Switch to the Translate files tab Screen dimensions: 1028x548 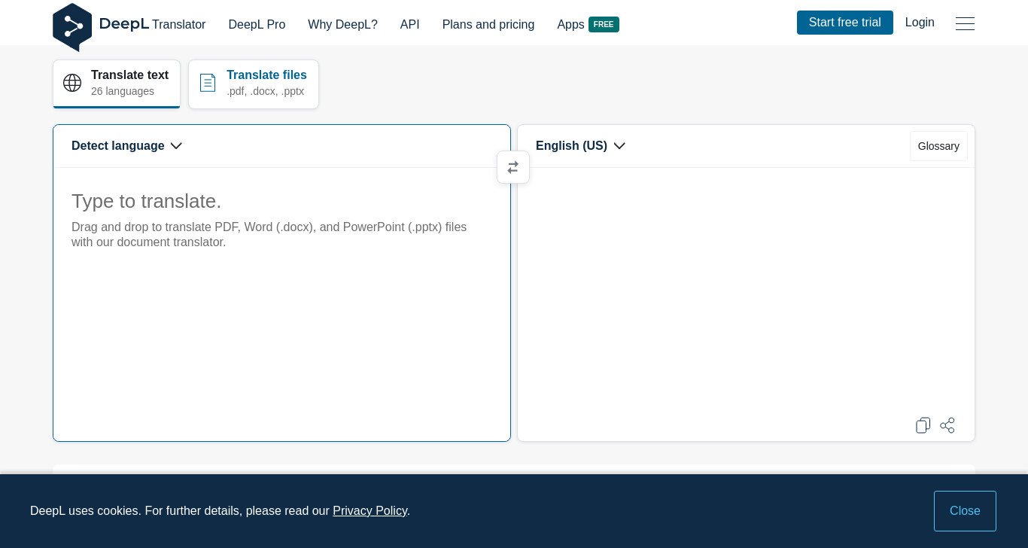point(254,84)
